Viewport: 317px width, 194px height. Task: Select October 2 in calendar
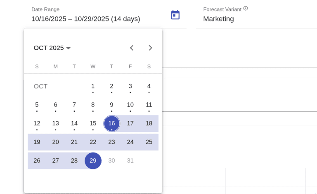(111, 86)
